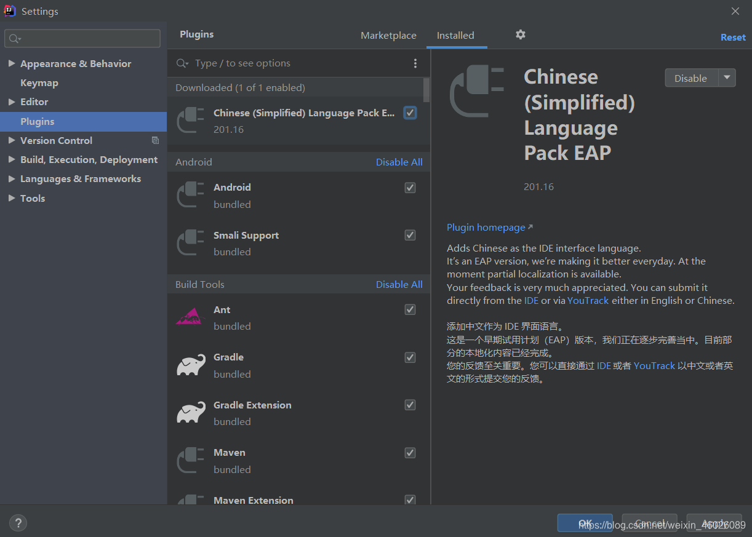Open the Chinese description YouTrack link
Image resolution: width=752 pixels, height=537 pixels.
click(654, 365)
